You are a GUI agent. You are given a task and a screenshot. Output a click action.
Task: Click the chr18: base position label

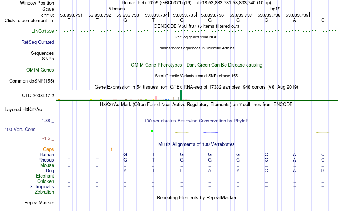(47, 15)
